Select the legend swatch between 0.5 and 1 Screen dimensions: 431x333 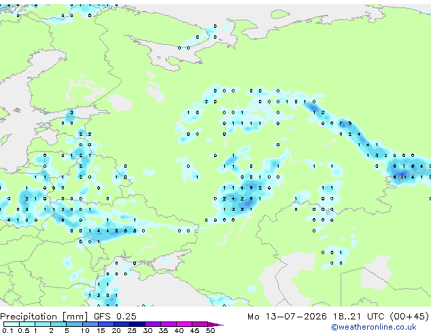27,324
